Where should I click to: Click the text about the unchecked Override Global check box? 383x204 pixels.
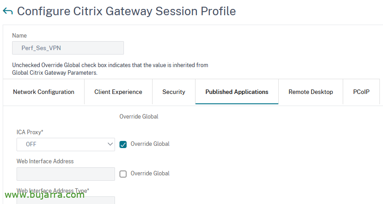point(110,69)
